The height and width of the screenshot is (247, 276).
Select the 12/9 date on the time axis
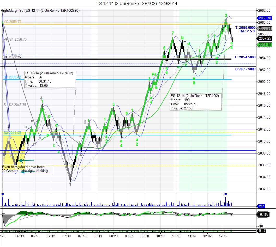click(x=3, y=236)
